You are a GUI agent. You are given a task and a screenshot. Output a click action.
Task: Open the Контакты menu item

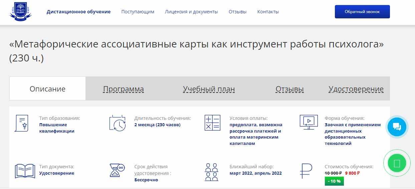click(x=268, y=12)
